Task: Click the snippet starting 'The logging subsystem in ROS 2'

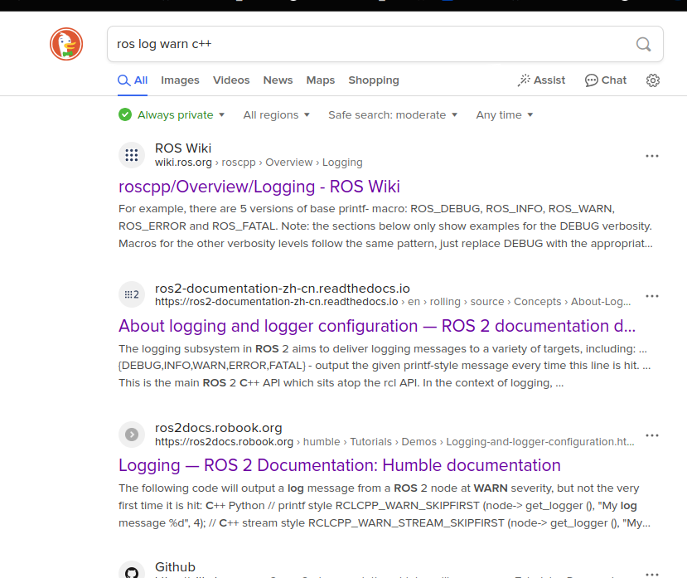Action: 385,366
